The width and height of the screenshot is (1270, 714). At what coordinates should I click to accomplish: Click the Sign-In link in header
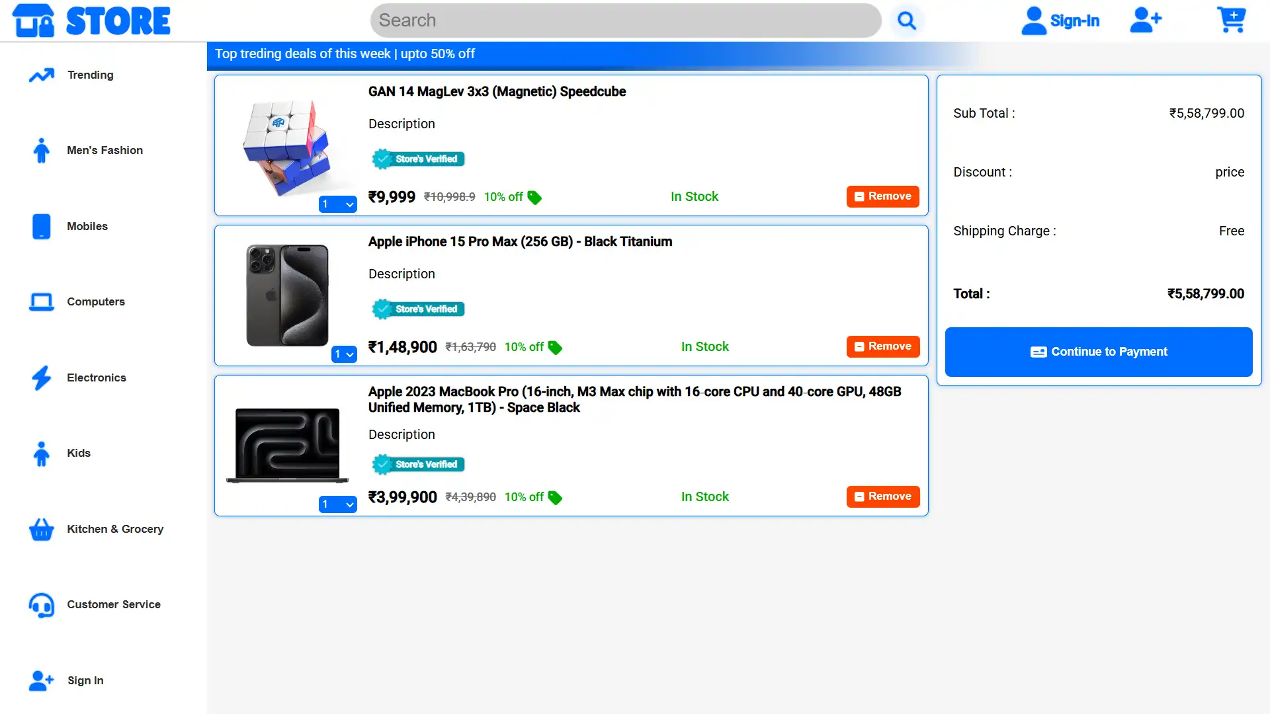point(1075,21)
